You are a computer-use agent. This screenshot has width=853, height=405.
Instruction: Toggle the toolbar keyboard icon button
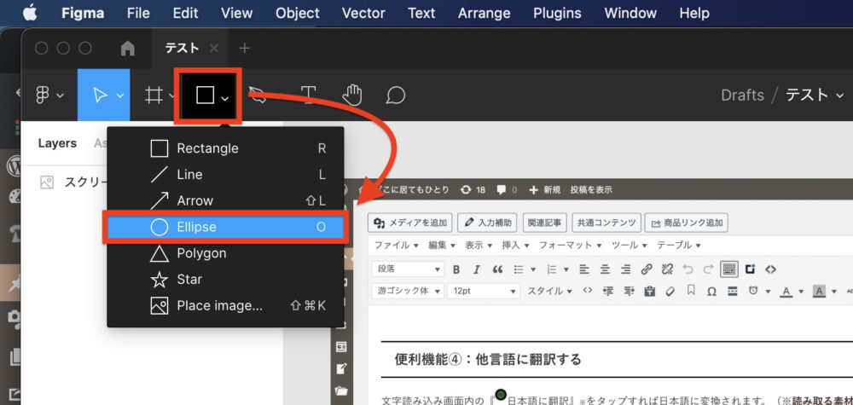click(x=729, y=269)
